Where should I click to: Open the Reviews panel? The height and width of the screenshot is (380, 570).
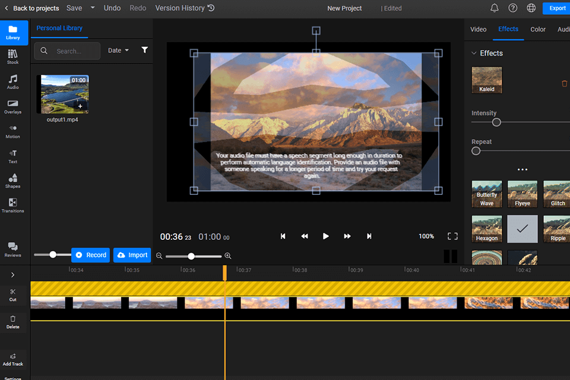point(12,250)
